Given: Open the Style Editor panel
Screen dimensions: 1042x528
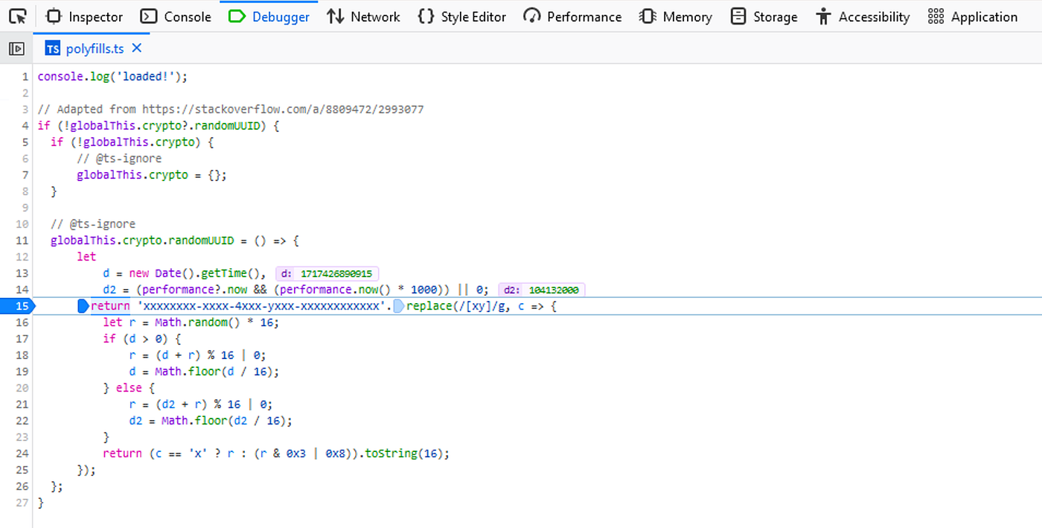Looking at the screenshot, I should pos(461,16).
